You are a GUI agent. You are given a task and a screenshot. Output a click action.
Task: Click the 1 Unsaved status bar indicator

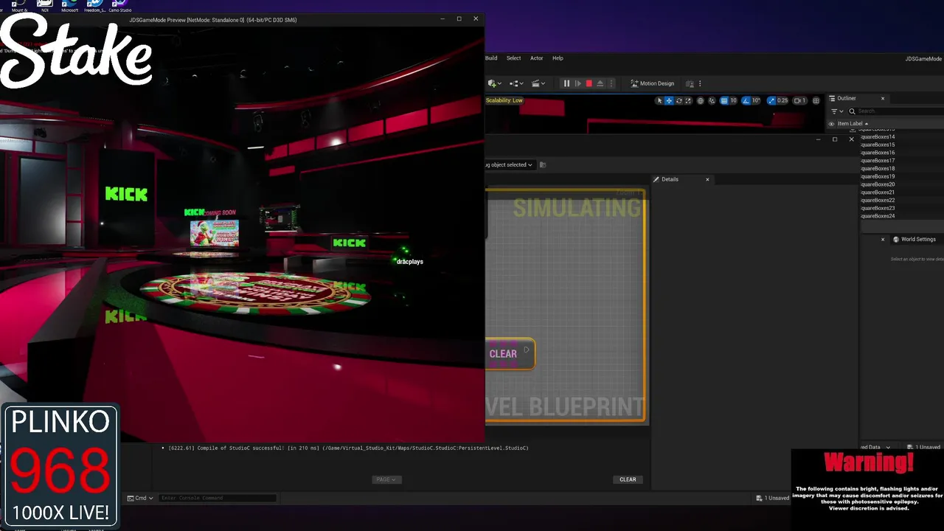[773, 498]
